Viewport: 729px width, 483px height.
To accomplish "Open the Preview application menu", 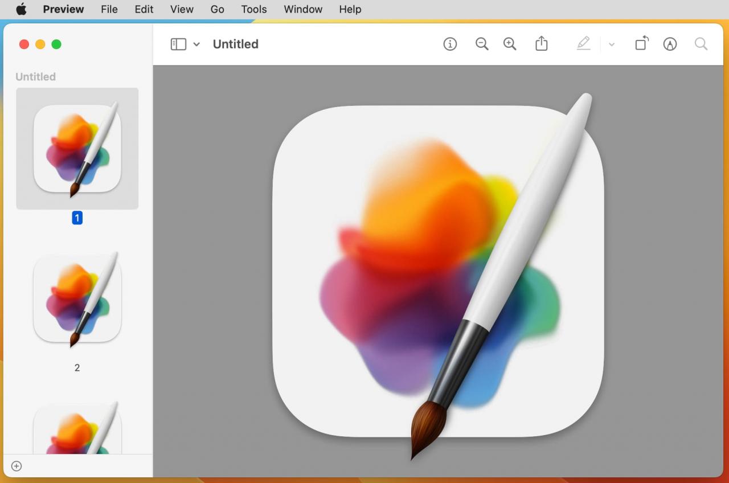I will tap(63, 9).
